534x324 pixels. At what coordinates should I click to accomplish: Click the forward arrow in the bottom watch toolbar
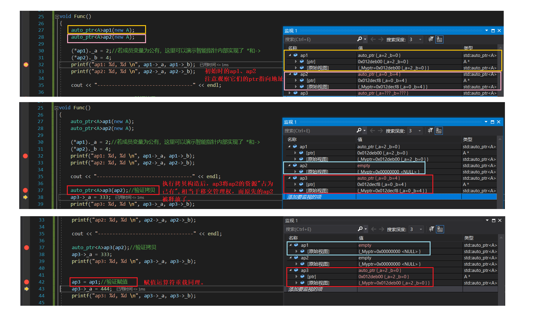tap(381, 229)
